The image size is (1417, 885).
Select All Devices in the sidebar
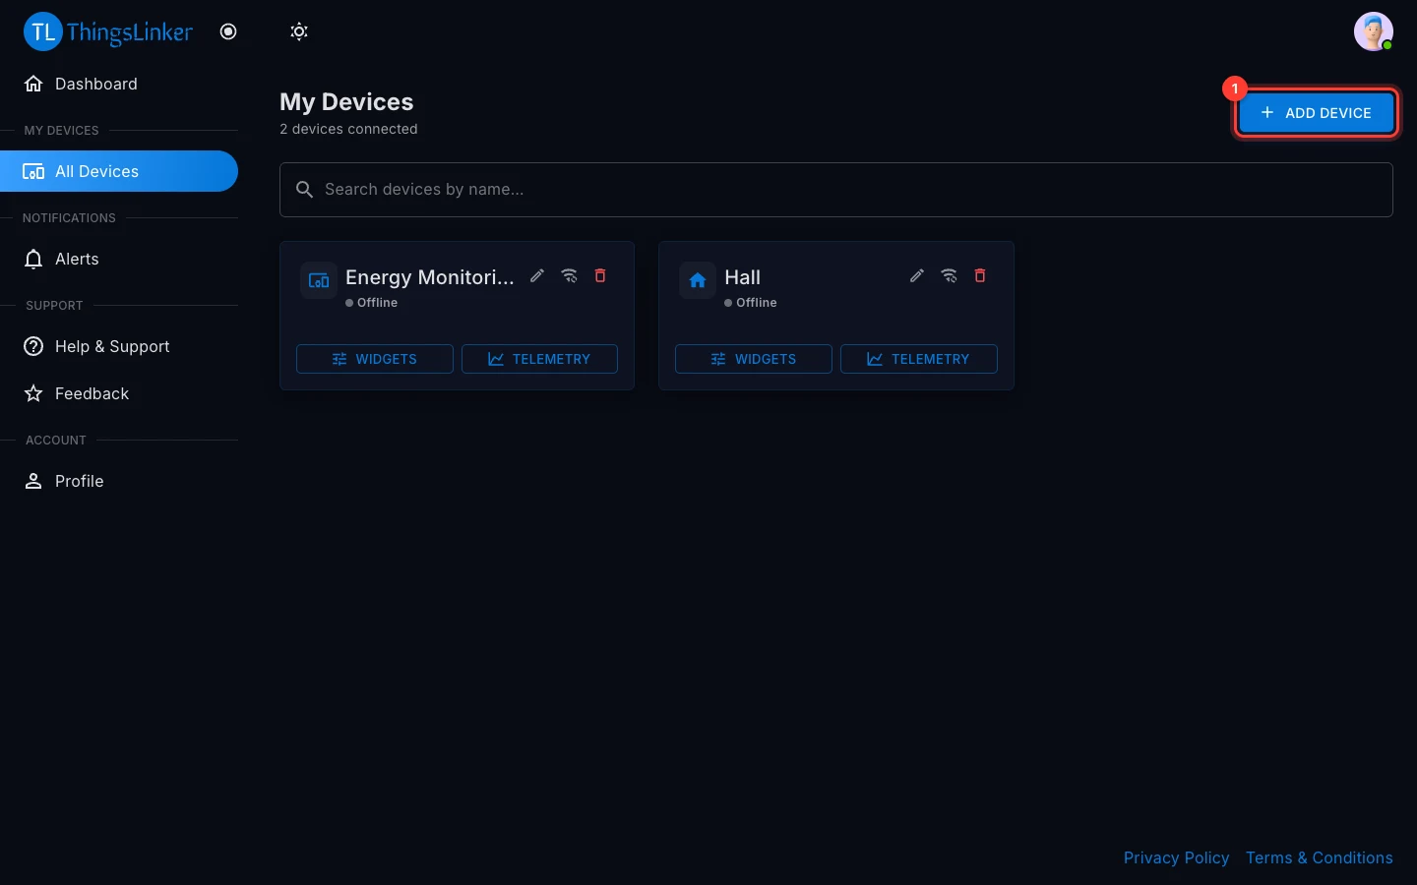[119, 171]
